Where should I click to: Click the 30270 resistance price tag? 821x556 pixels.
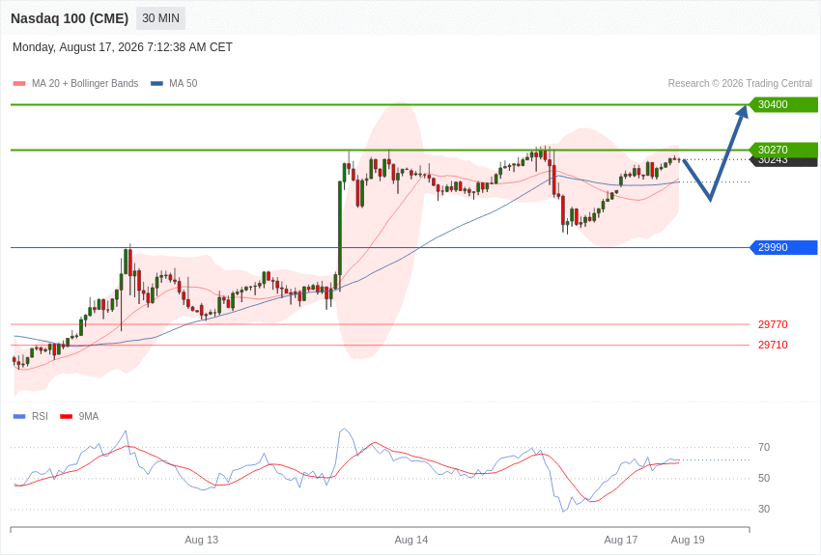783,149
